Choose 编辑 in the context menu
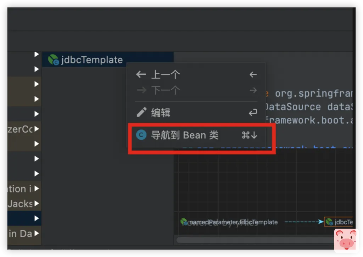 (x=196, y=113)
